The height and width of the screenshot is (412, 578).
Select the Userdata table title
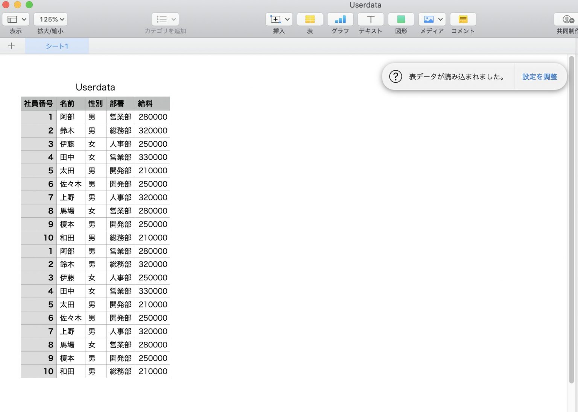click(x=95, y=87)
